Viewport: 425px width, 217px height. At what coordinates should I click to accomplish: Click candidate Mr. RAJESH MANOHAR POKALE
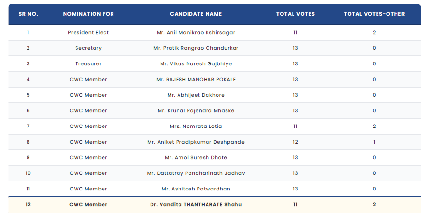(x=196, y=80)
